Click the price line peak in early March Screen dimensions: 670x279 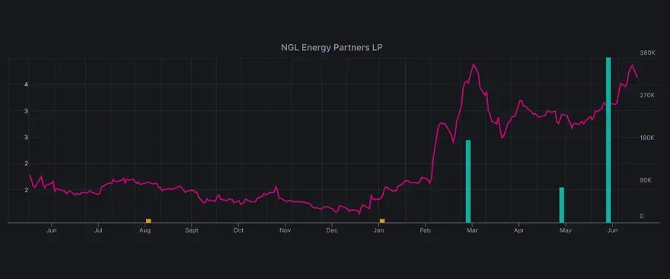click(474, 65)
